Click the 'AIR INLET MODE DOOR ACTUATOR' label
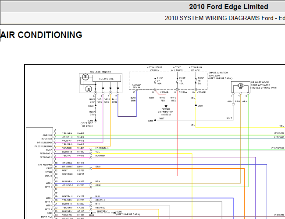The height and width of the screenshot is (219, 285). coord(260,83)
